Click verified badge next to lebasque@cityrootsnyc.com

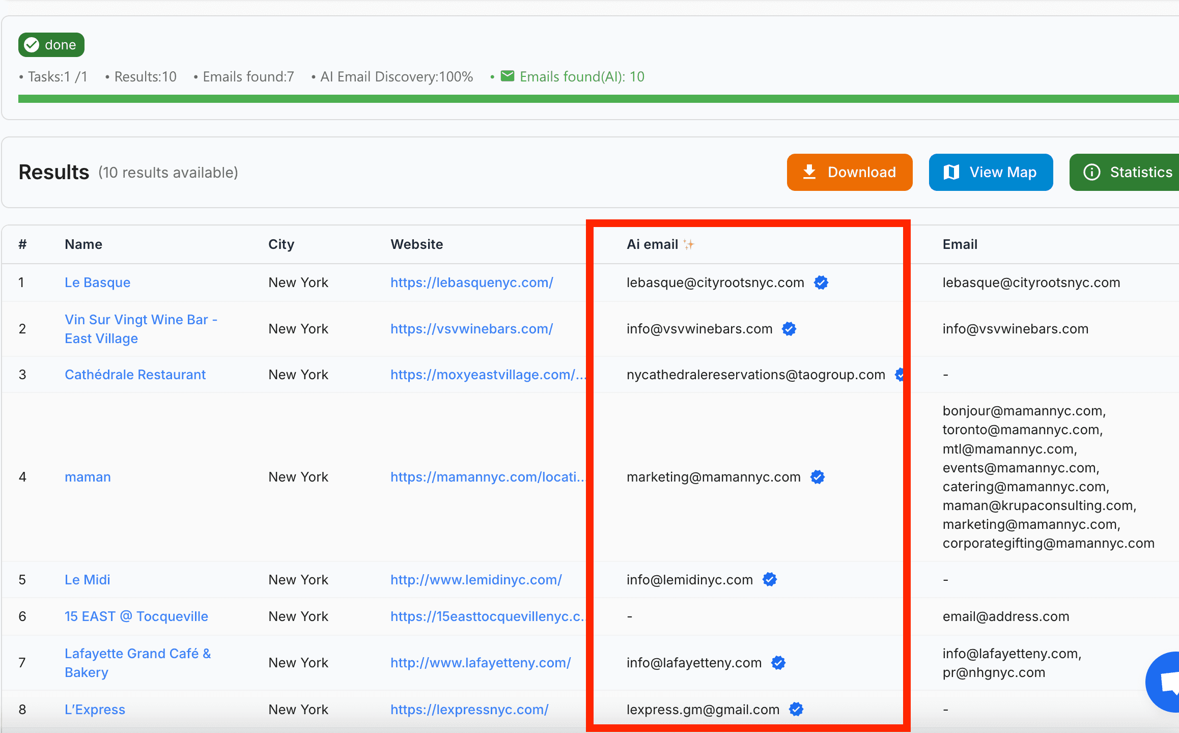click(821, 283)
